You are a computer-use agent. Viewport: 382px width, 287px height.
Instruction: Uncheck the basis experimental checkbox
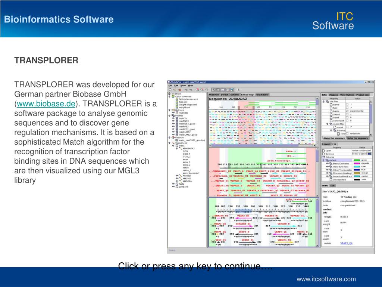[347, 111]
